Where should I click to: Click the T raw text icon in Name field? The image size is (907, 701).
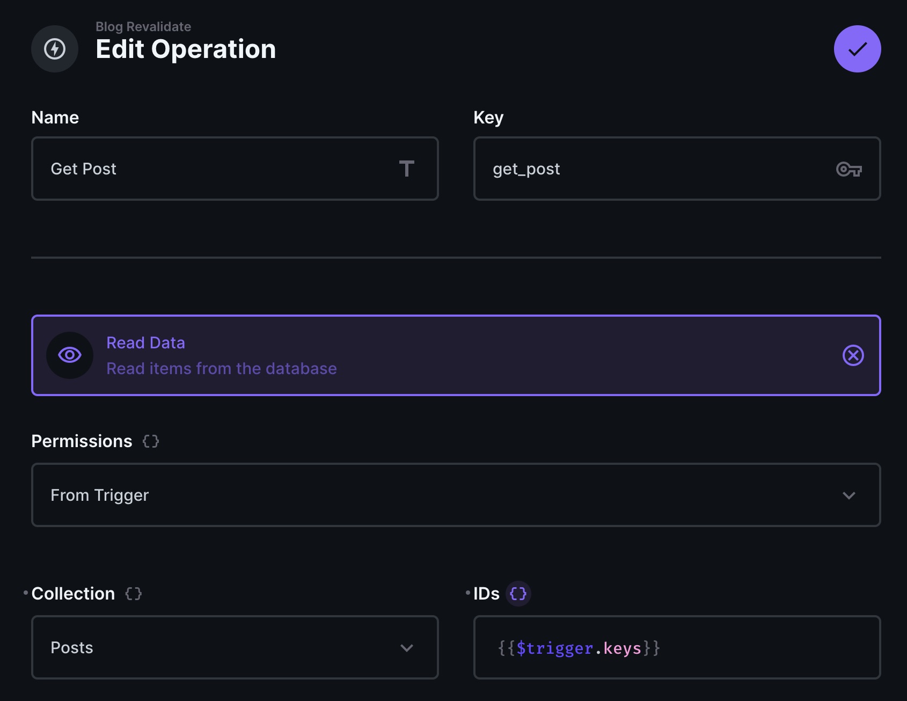407,169
